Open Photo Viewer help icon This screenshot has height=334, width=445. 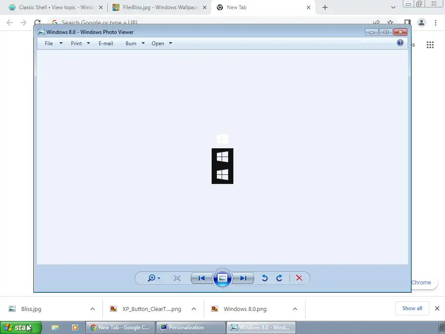coord(400,43)
